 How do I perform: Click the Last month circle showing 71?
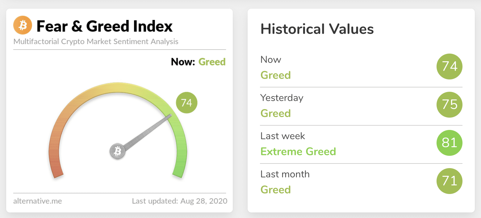[x=449, y=181]
